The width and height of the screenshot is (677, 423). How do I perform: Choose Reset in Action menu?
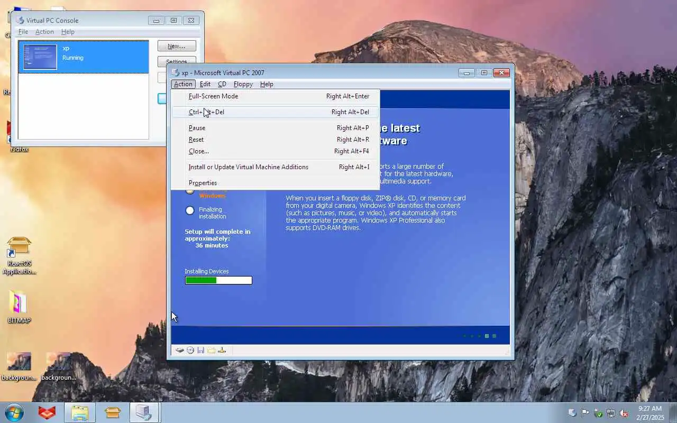[x=275, y=140]
